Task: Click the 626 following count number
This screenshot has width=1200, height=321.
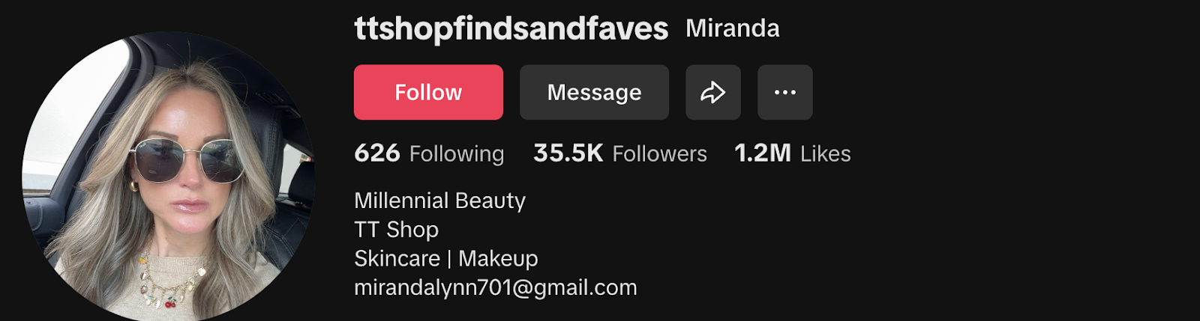Action: [x=377, y=153]
